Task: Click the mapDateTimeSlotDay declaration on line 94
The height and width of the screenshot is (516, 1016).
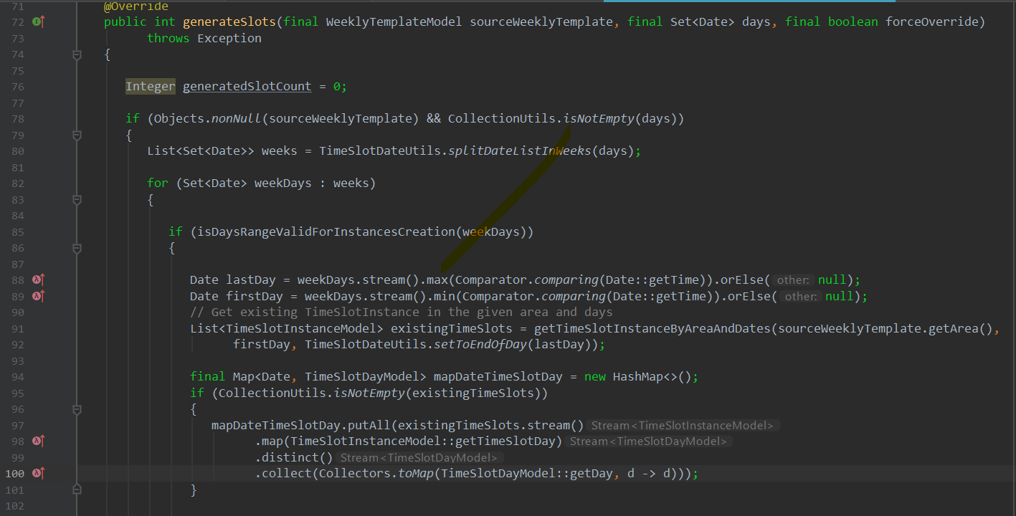Action: (498, 377)
